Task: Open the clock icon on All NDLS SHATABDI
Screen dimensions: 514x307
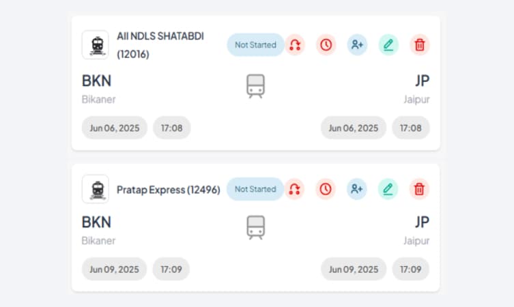Action: coord(326,45)
